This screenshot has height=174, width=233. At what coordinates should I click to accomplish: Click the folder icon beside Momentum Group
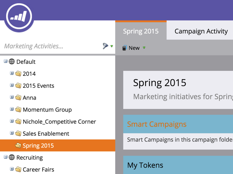click(18, 110)
